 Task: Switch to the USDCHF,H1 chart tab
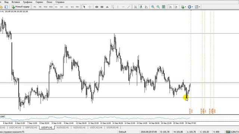pyautogui.click(x=15, y=127)
